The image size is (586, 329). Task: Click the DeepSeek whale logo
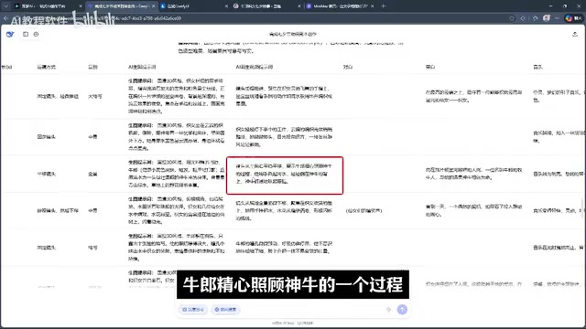pos(10,34)
